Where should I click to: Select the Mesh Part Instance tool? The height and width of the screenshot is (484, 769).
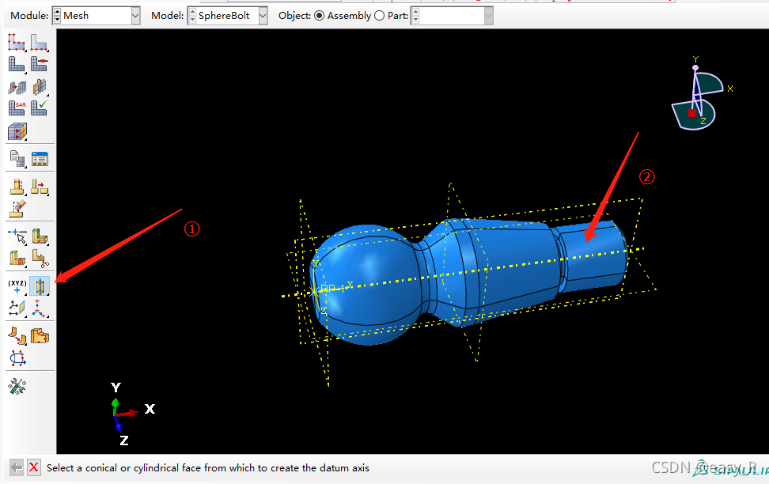[x=16, y=64]
